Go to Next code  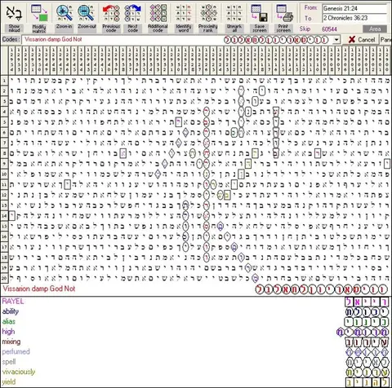pyautogui.click(x=132, y=13)
